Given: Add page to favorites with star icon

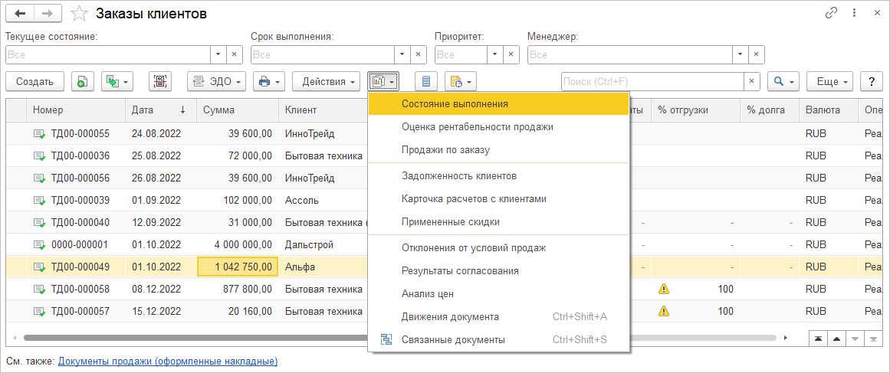Looking at the screenshot, I should [79, 14].
